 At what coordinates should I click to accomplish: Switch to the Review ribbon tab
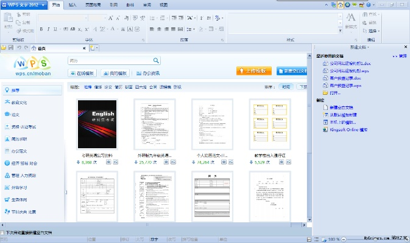coord(147,5)
